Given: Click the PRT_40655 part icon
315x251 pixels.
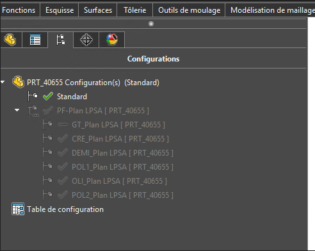Looking at the screenshot, I should 18,82.
